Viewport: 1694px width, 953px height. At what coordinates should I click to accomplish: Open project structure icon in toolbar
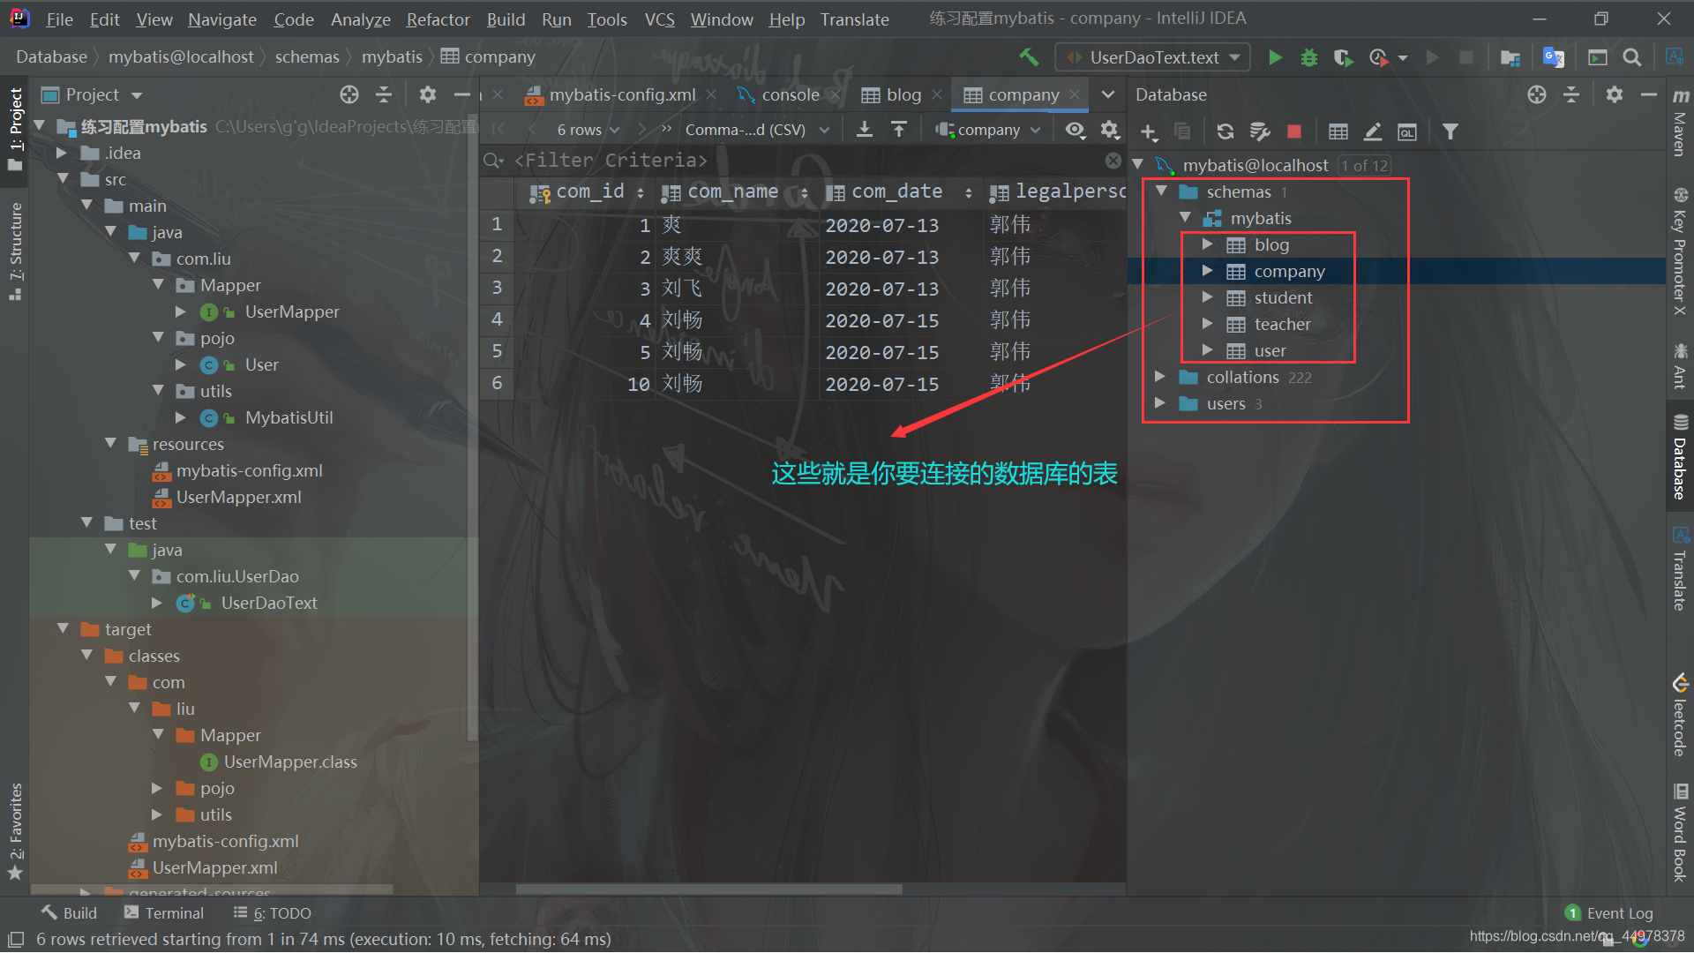[1510, 57]
